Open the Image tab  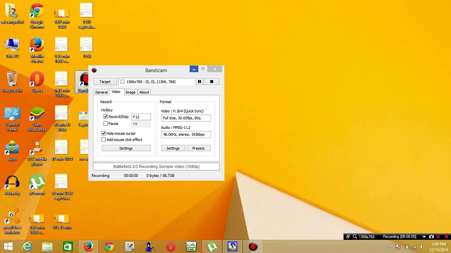130,92
